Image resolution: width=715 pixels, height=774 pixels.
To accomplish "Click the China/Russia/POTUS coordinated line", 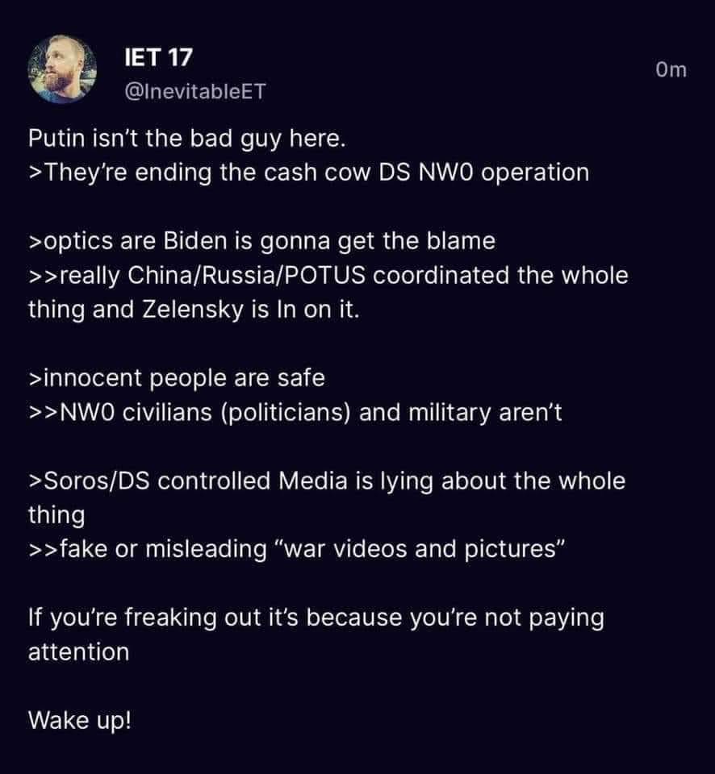I will point(328,276).
